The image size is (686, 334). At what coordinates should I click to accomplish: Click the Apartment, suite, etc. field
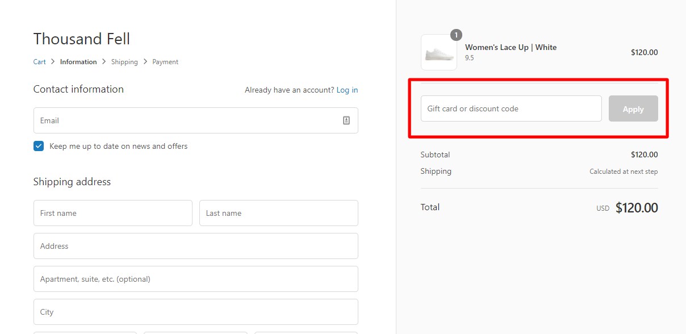click(x=196, y=279)
